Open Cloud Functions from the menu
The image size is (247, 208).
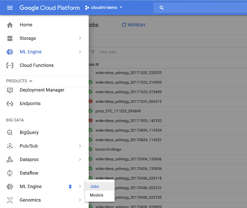37,65
